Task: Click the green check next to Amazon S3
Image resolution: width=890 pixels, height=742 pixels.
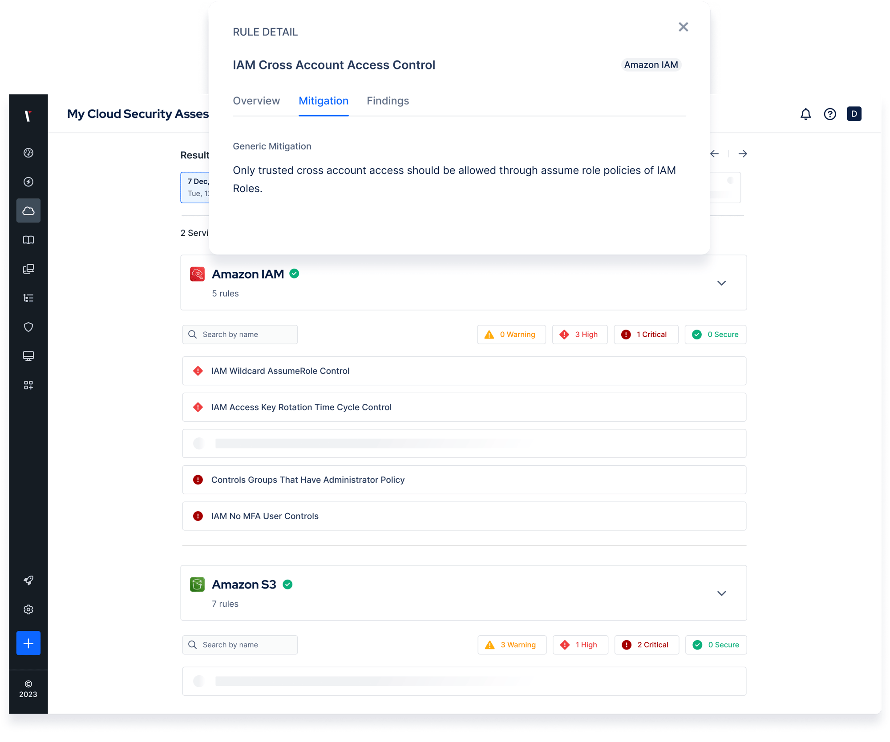Action: click(x=287, y=585)
